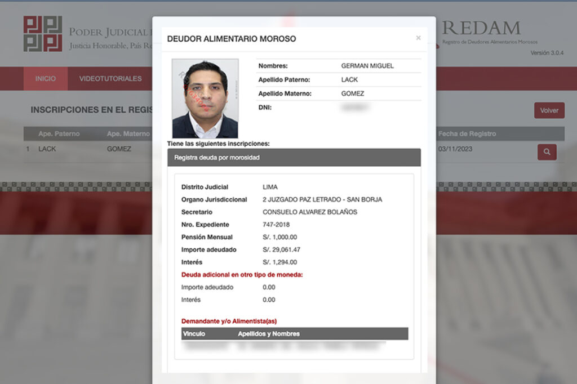The width and height of the screenshot is (577, 384).
Task: Click the expediente number '747-2018'
Action: pyautogui.click(x=276, y=225)
